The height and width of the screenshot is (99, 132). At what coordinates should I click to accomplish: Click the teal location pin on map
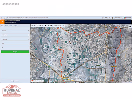[x=119, y=55]
